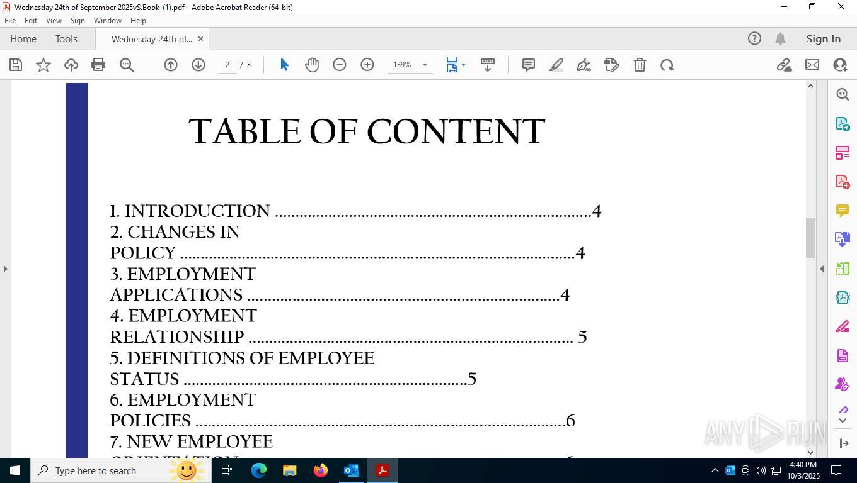Select the Highlight text tool
The width and height of the screenshot is (857, 483).
pos(556,65)
